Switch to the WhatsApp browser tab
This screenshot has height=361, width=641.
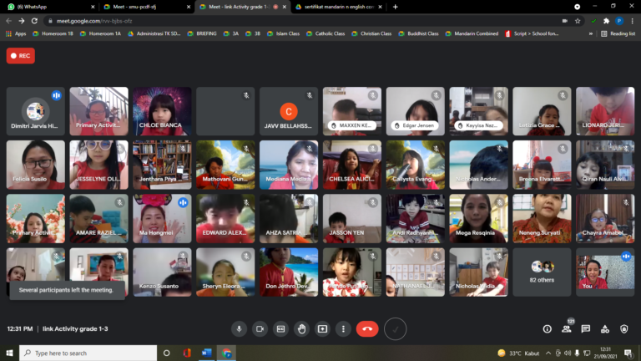click(x=46, y=7)
